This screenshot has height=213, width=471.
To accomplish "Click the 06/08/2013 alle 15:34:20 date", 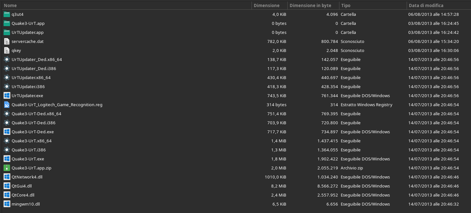I will click(x=434, y=41).
